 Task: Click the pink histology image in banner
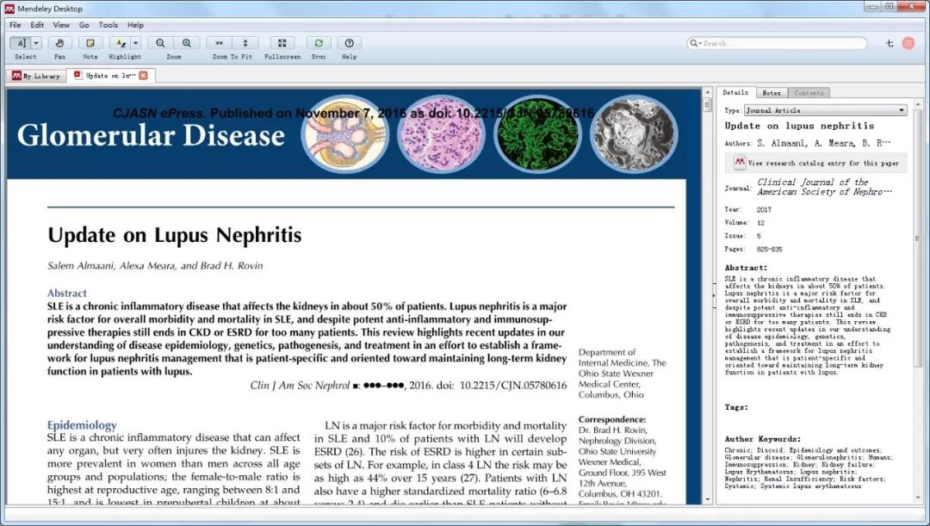coord(441,134)
